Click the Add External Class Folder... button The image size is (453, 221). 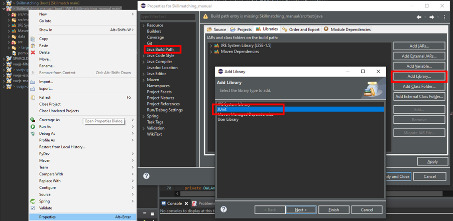[419, 97]
